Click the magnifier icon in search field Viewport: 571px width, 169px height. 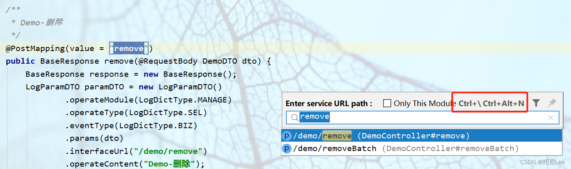click(x=294, y=118)
